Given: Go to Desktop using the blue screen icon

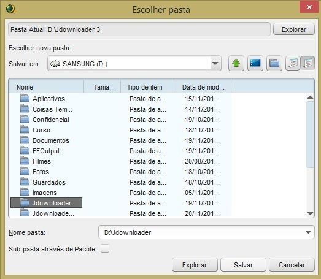Looking at the screenshot, I should click(255, 63).
